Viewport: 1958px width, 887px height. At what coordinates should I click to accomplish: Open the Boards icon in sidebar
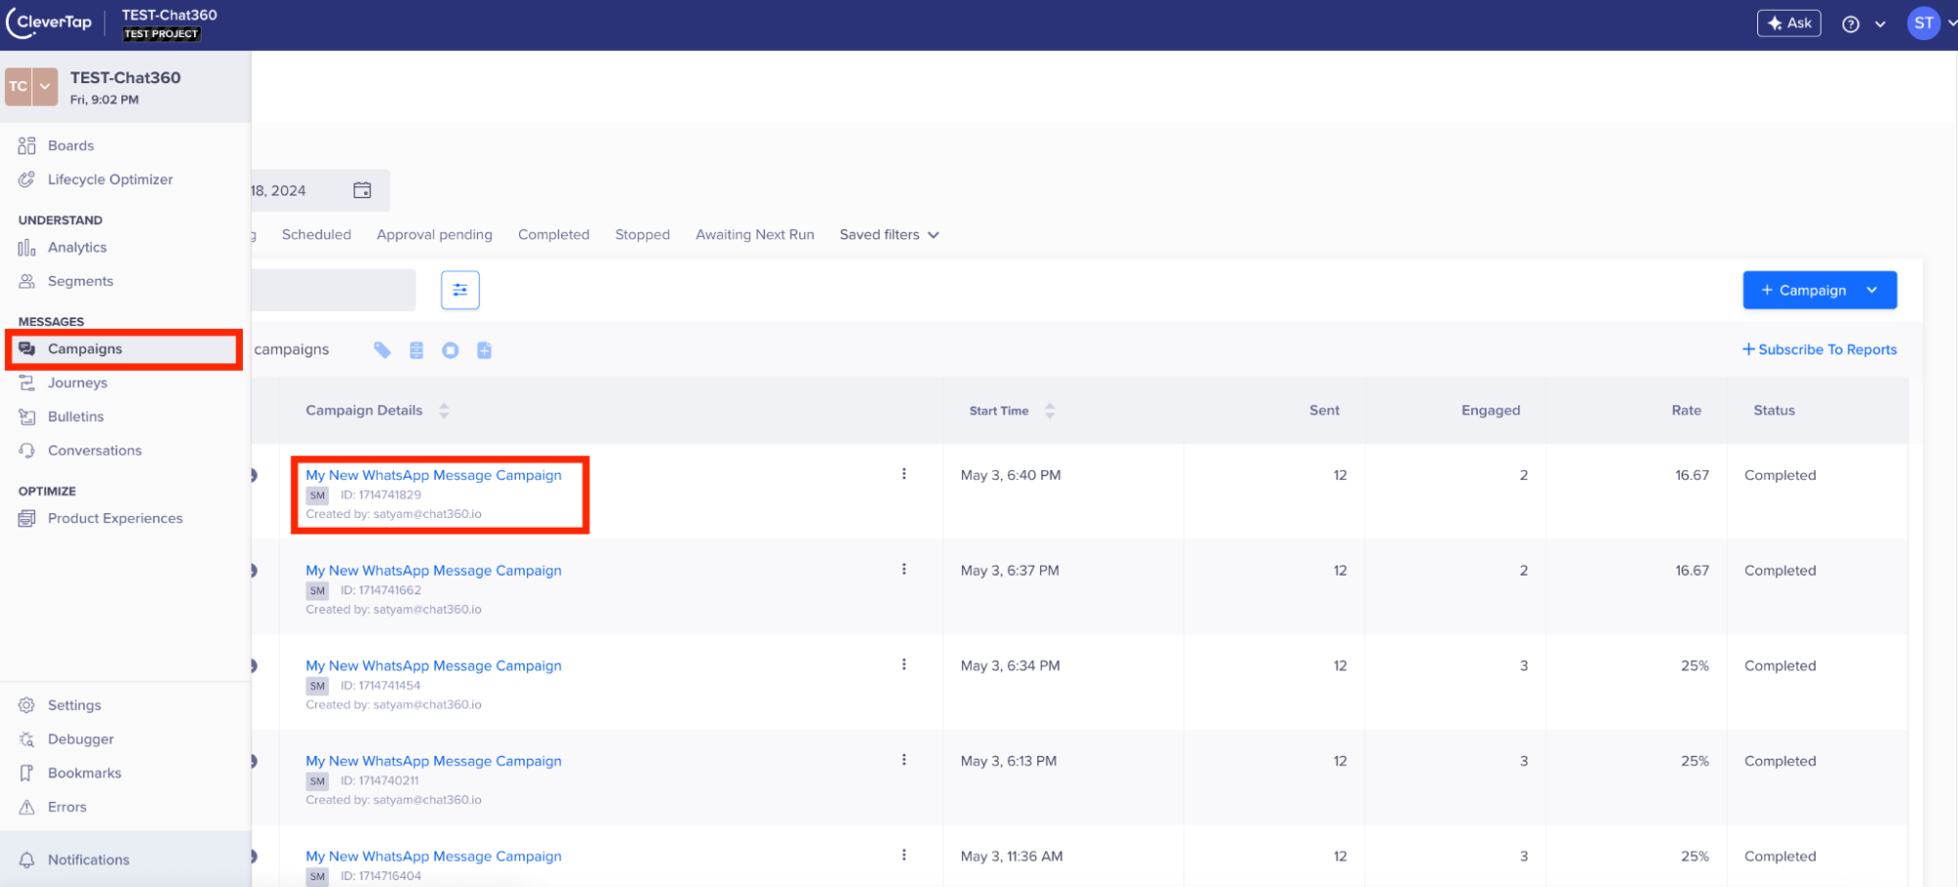tap(26, 146)
